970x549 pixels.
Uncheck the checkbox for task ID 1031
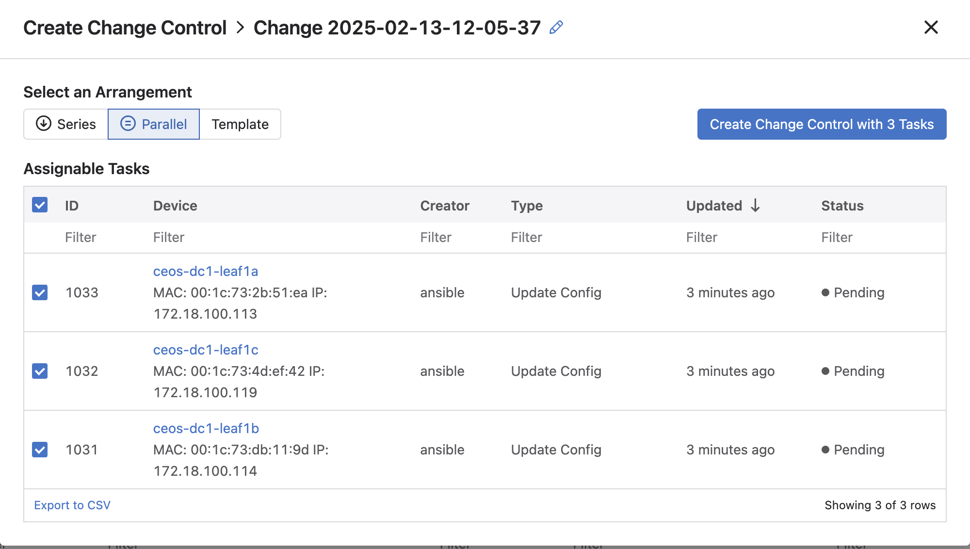[39, 449]
